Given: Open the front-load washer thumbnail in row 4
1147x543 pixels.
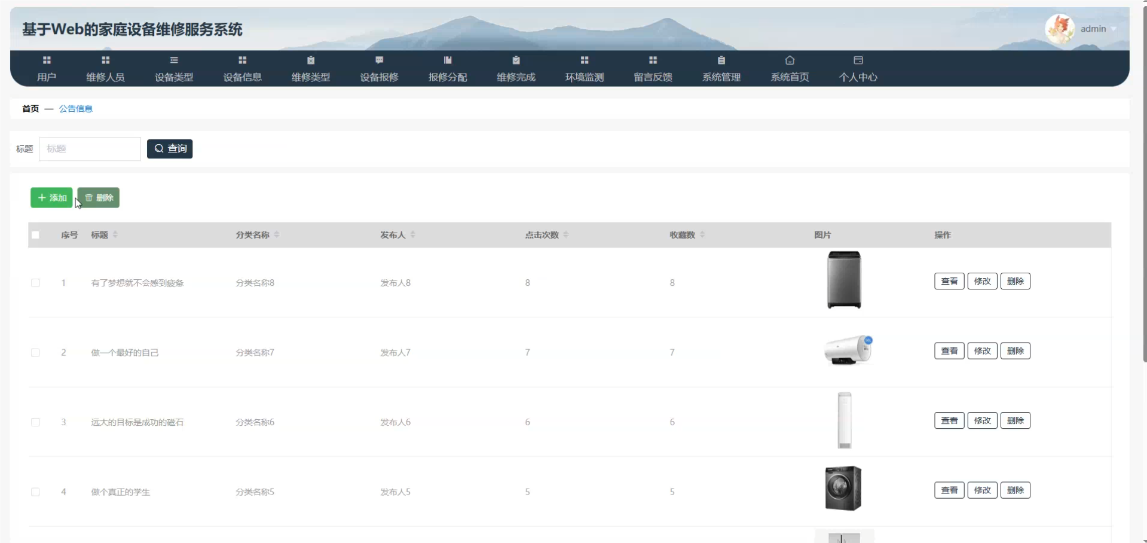Looking at the screenshot, I should (x=843, y=488).
